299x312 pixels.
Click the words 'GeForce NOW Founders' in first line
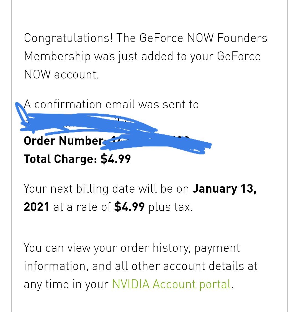click(203, 38)
